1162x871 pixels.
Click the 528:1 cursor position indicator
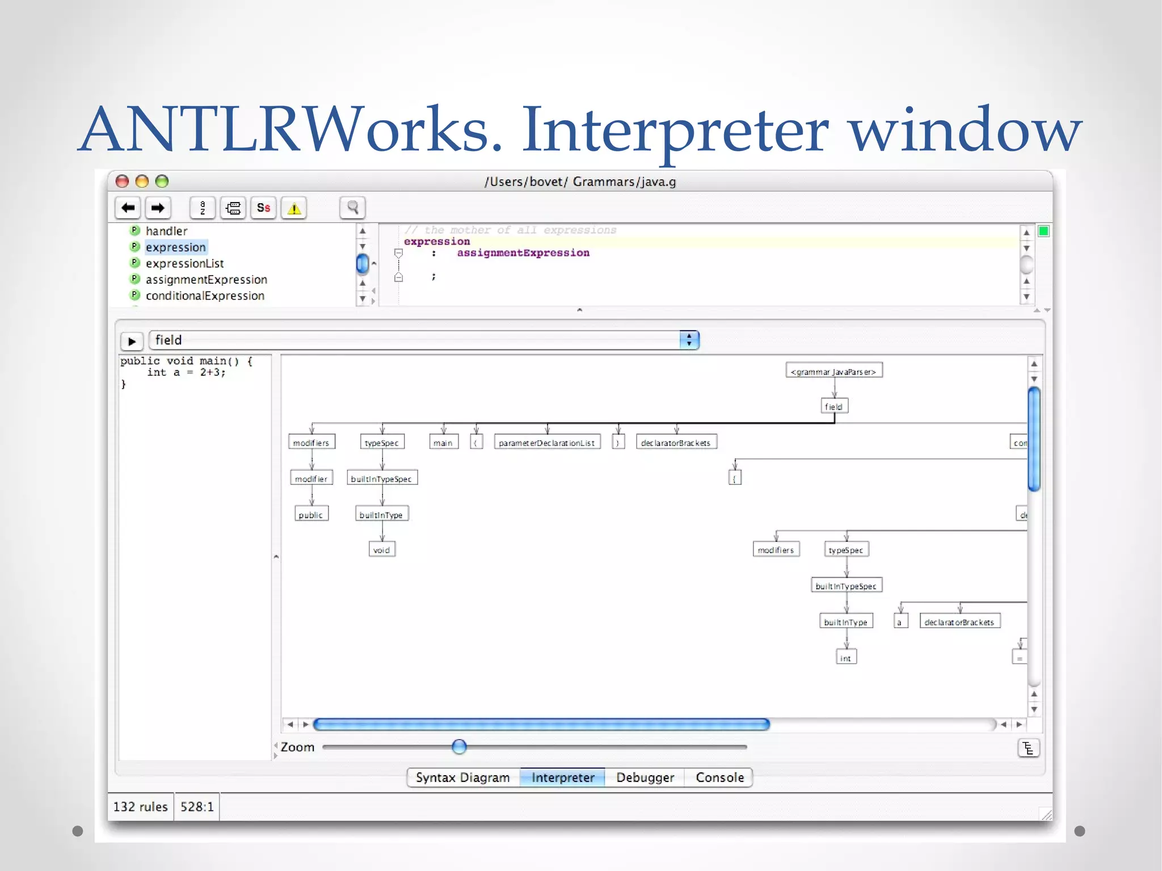pos(197,806)
